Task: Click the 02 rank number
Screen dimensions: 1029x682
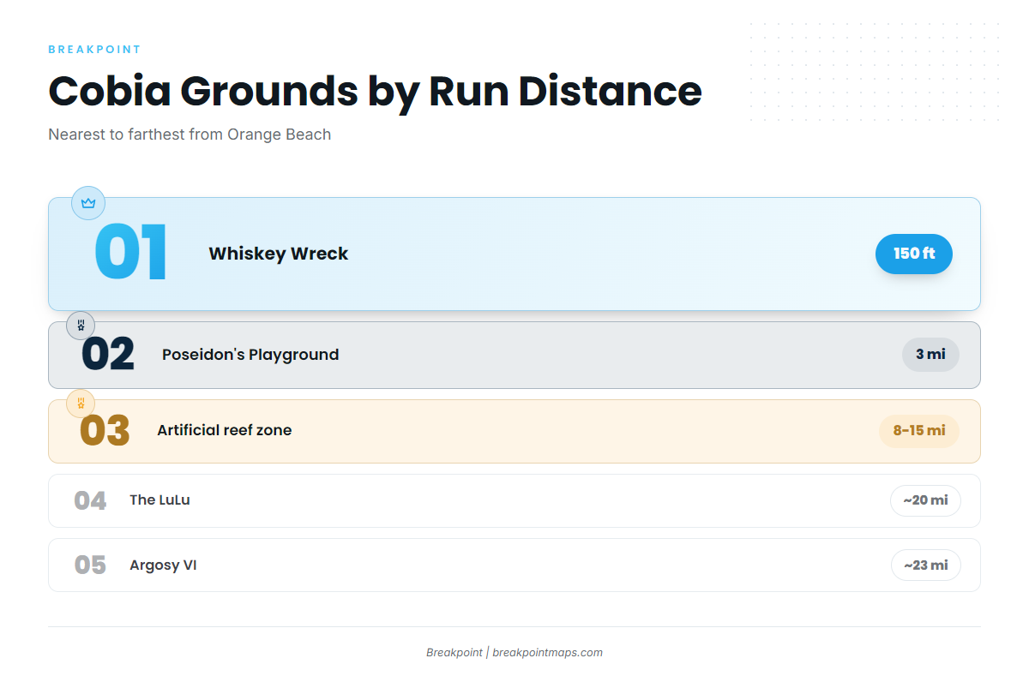Action: [x=108, y=355]
